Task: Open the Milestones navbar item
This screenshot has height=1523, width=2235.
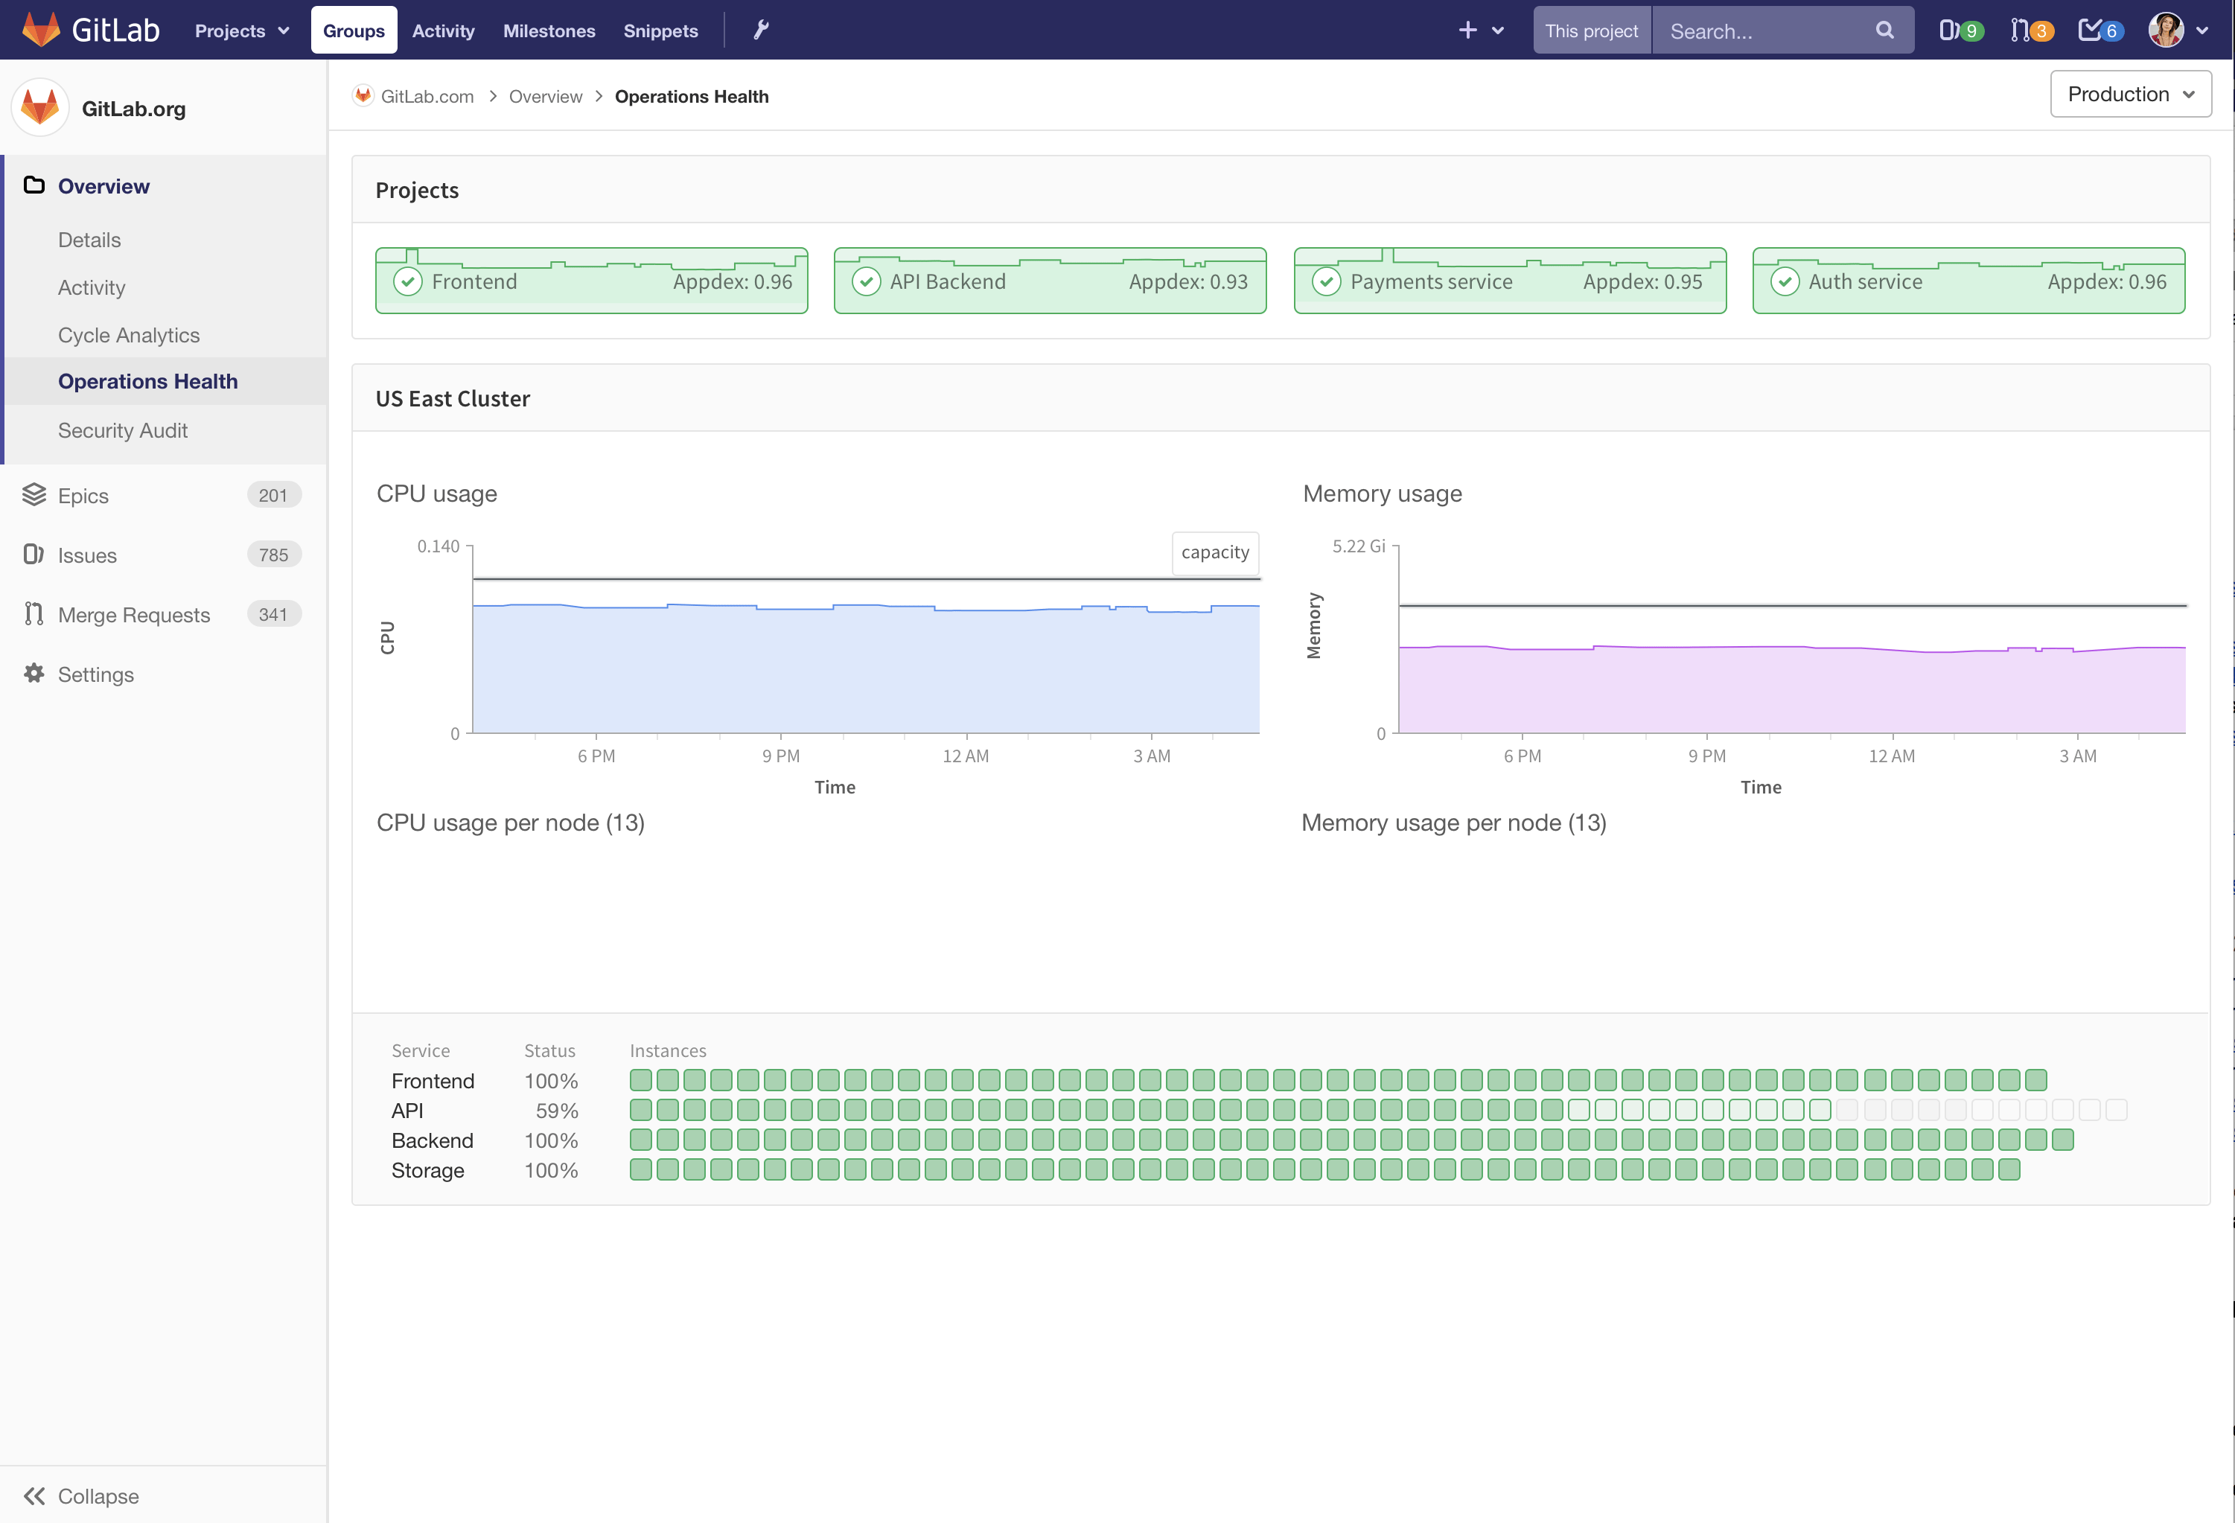Action: 549,31
